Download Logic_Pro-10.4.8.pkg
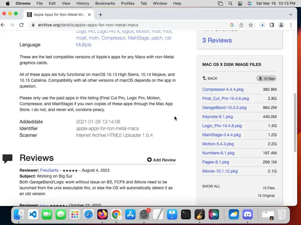The height and width of the screenshot is (225, 301). coord(222,126)
